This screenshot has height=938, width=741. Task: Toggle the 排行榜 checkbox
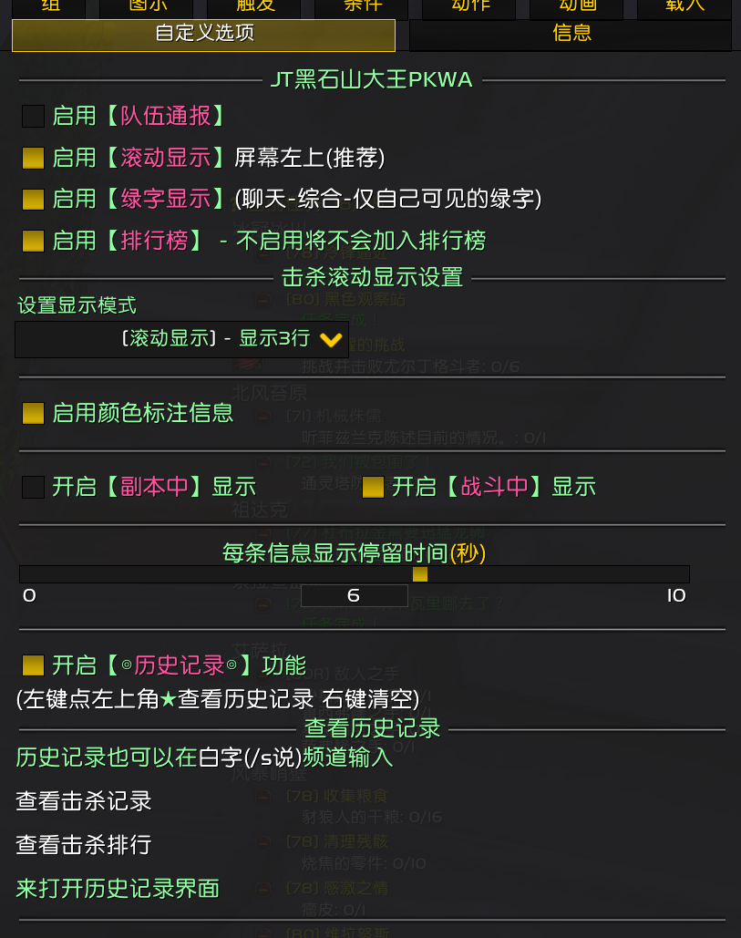33,241
